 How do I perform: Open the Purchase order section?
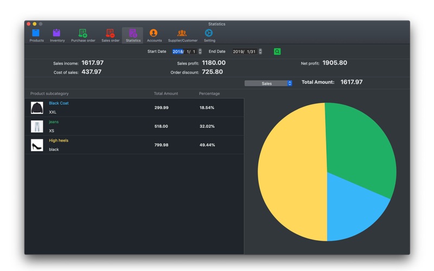pyautogui.click(x=83, y=35)
